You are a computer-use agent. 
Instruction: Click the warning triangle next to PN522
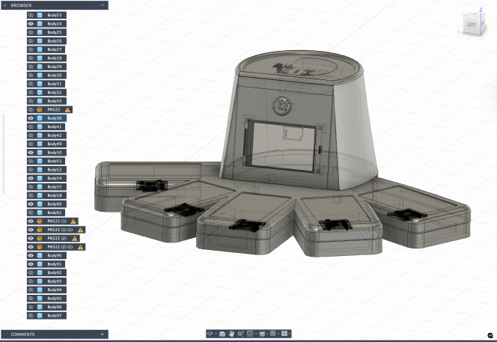pyautogui.click(x=68, y=109)
